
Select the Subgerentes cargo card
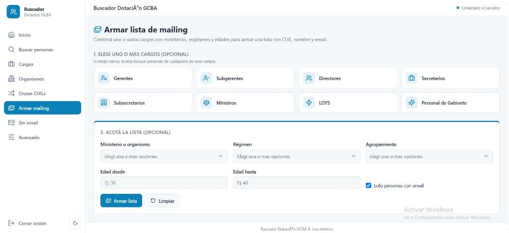point(245,78)
